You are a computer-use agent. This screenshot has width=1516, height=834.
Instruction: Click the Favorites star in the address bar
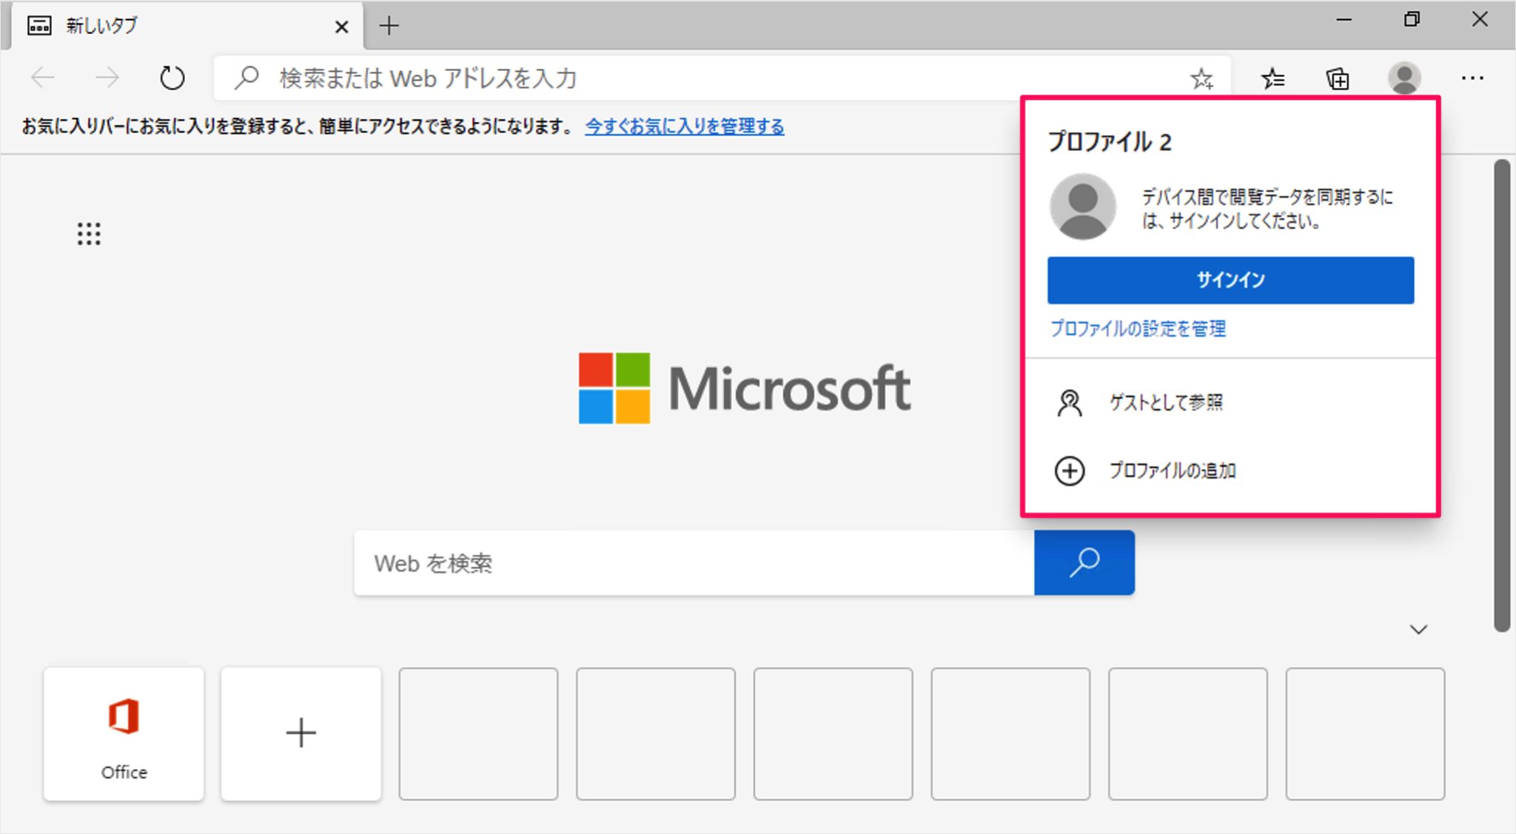1201,78
